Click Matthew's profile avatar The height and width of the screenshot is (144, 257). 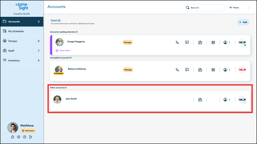[x=13, y=128]
